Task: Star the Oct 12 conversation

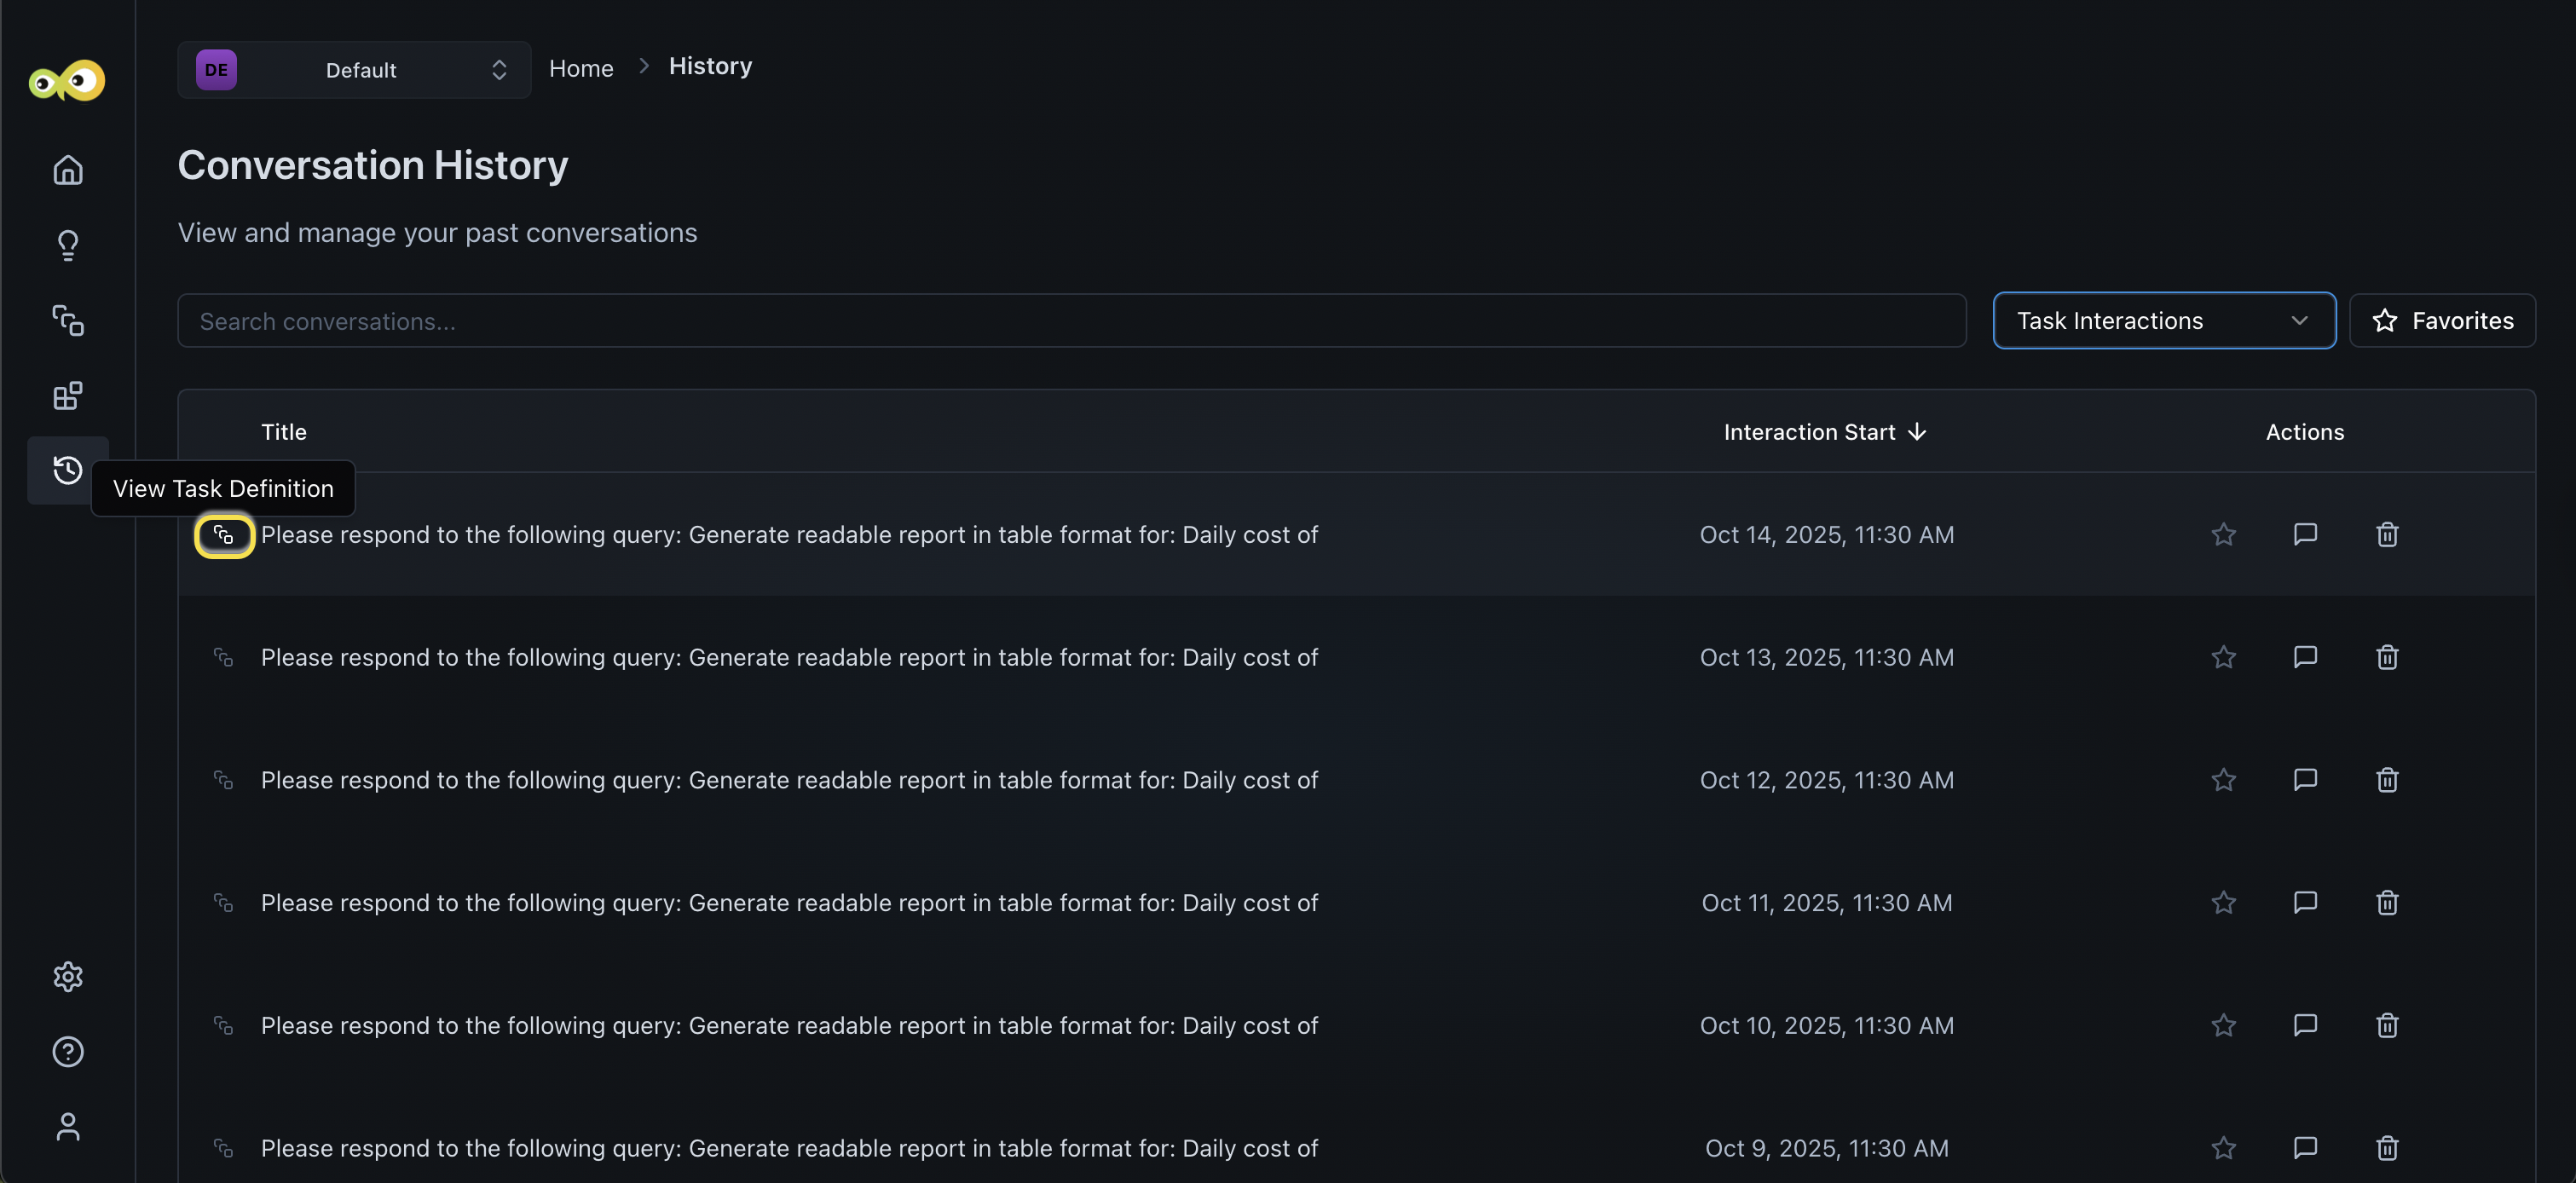Action: click(x=2223, y=780)
